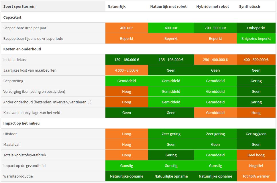Viewport: 277px width, 183px height.
Task: Click the '400 uur' cell
Action: [127, 28]
